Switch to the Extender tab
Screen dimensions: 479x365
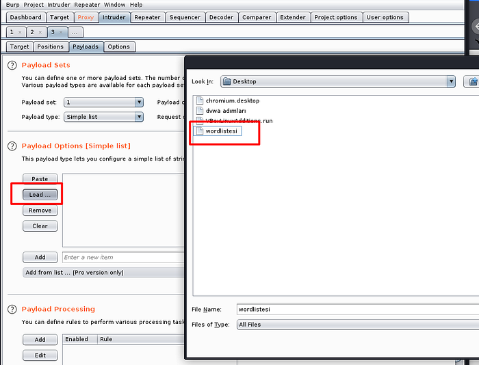[x=293, y=17]
